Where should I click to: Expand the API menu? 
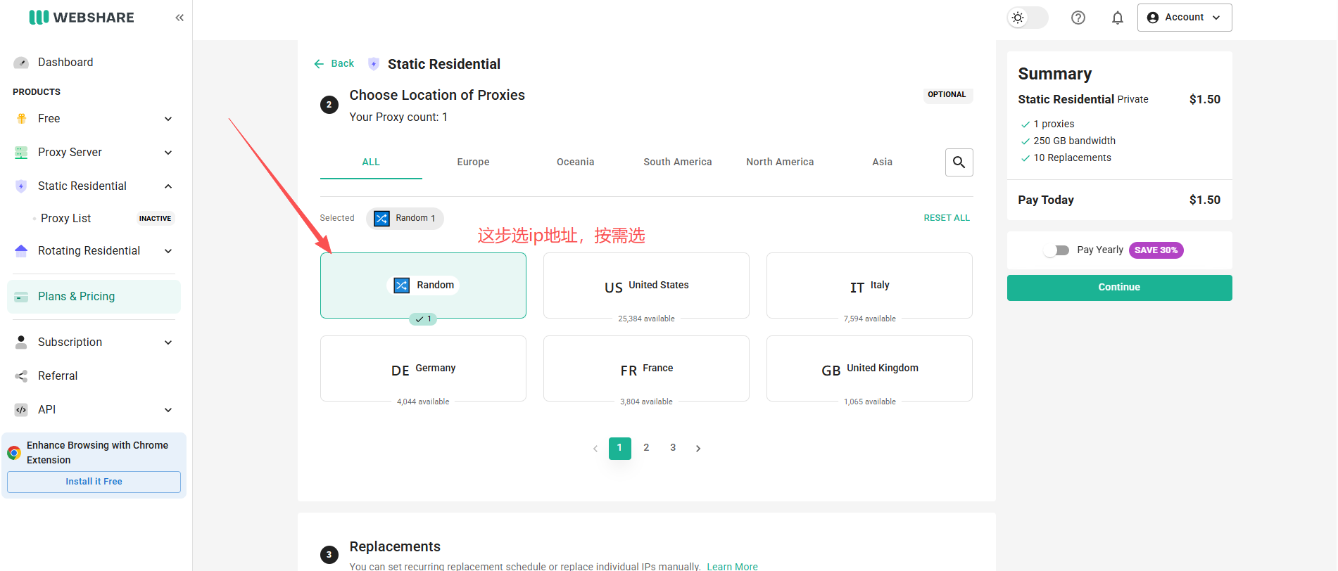point(168,410)
